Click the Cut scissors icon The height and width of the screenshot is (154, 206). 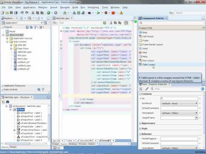33,13
